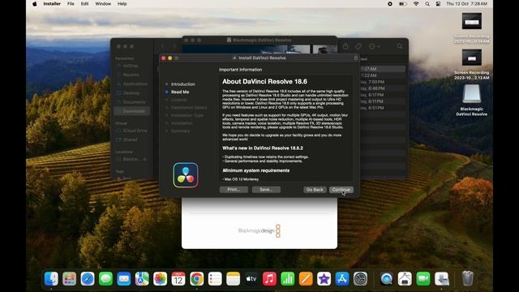Select the Finder row dated 7:22 AM
The width and height of the screenshot is (519, 292).
[x=382, y=75]
